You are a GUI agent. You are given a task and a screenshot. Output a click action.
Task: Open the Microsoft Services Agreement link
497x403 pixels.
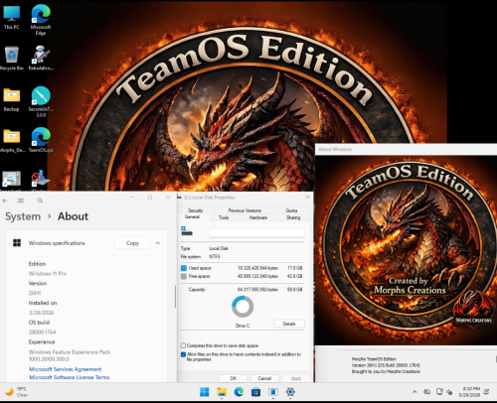pyautogui.click(x=66, y=369)
